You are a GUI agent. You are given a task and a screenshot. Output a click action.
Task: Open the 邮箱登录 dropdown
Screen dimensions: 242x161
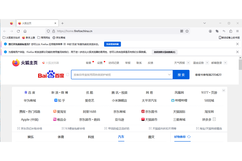(x=225, y=63)
